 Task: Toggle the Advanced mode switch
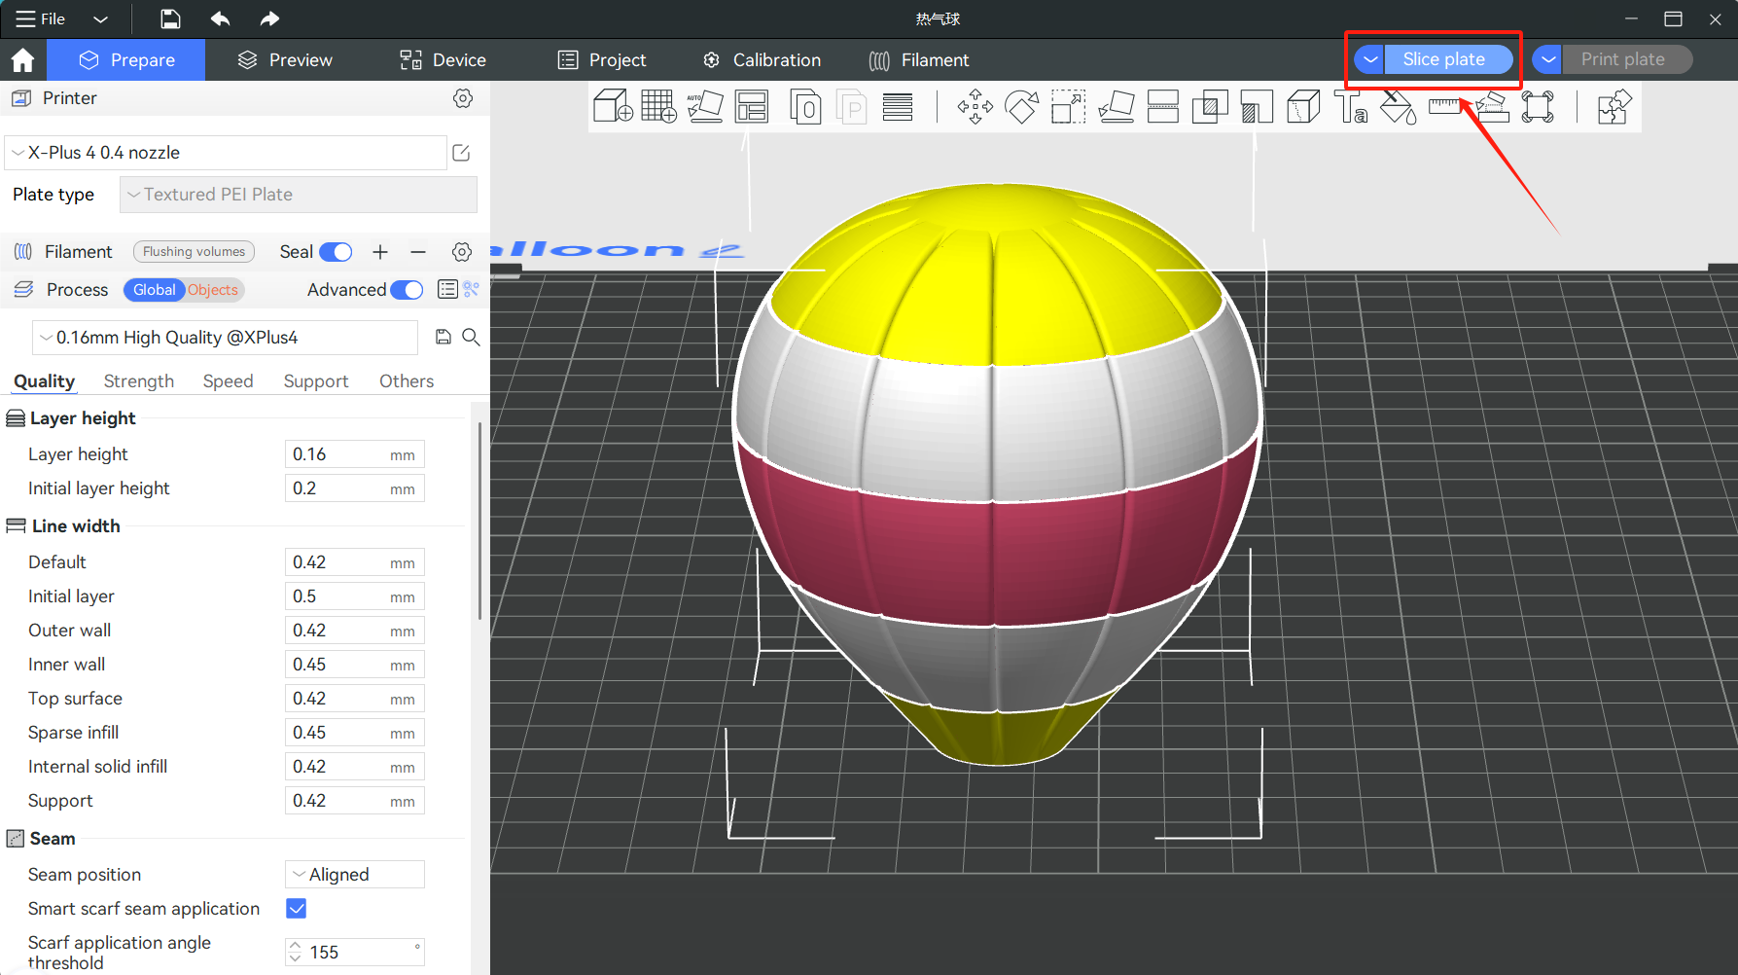pyautogui.click(x=407, y=290)
